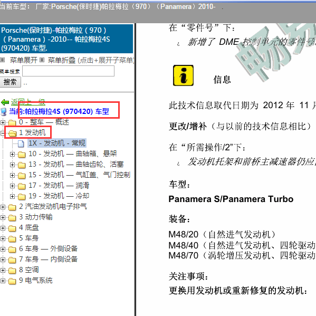The image size is (316, 316).
Task: Click the 菜单折叠 menu collapse option
Action: (x=62, y=60)
